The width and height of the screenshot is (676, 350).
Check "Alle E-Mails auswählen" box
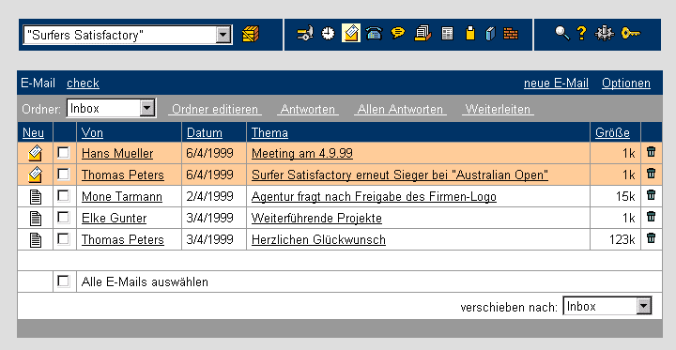tap(64, 282)
